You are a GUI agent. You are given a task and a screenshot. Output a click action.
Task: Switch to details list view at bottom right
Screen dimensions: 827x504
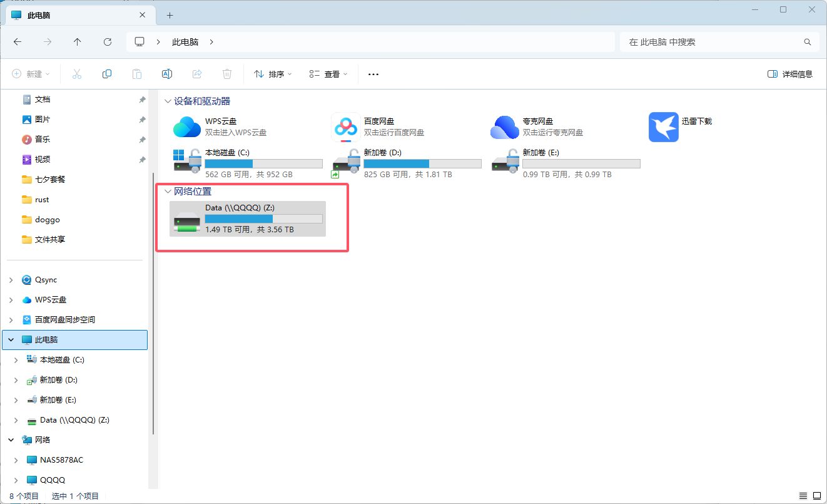803,496
